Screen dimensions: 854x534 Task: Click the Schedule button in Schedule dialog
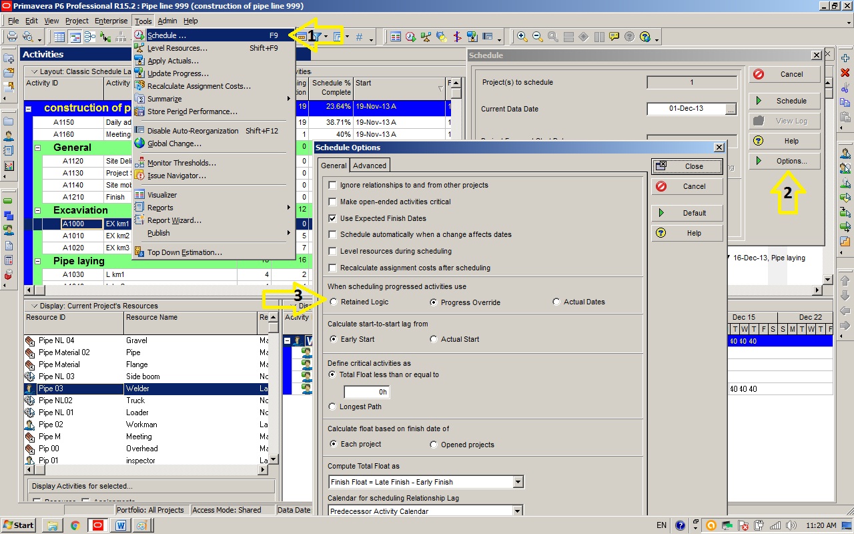click(x=785, y=101)
